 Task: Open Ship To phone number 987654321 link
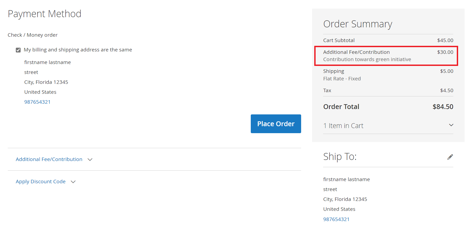(x=336, y=219)
